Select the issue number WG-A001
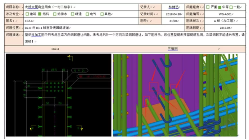Viewport: 249px width, 140px height. point(225,14)
